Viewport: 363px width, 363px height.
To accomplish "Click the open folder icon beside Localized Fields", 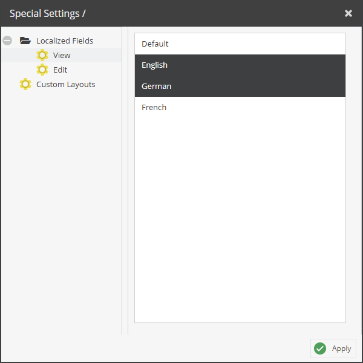I will click(25, 41).
